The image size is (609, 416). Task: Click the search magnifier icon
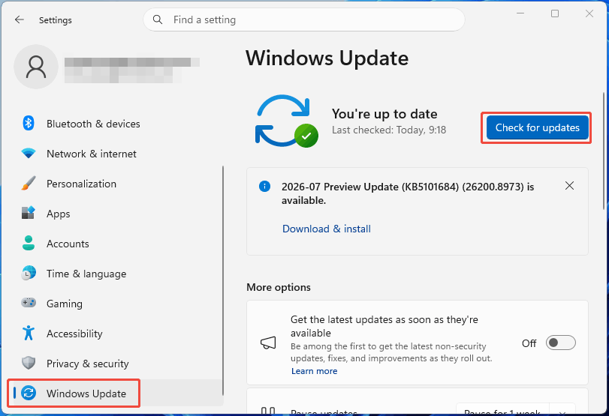pyautogui.click(x=157, y=19)
